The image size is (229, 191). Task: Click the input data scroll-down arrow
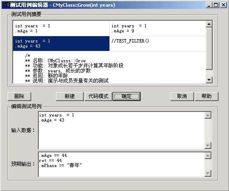(208, 146)
